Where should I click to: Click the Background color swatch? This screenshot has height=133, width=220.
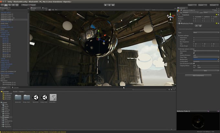tap(205, 59)
